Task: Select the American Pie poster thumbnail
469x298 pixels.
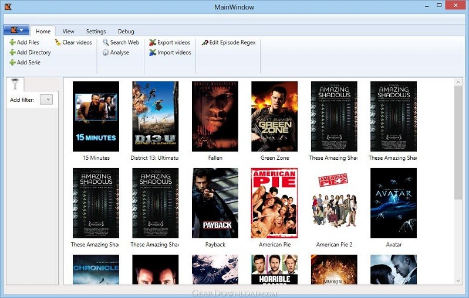Action: coord(274,203)
